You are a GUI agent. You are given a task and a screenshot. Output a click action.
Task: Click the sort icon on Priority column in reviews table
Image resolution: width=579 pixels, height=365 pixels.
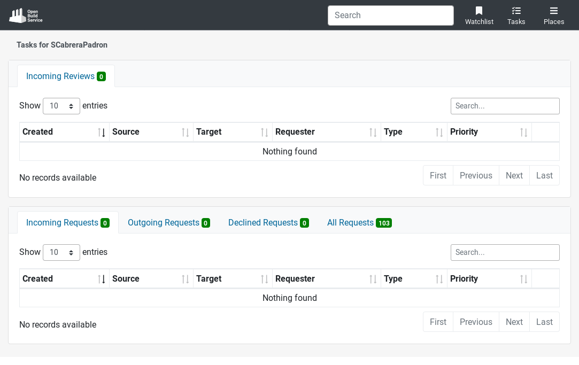coord(523,132)
